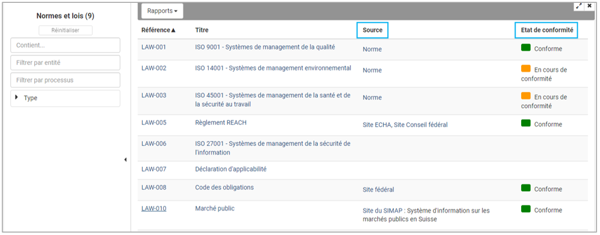600x235 pixels.
Task: Click the expand fullscreen arrows icon
Action: click(x=579, y=6)
